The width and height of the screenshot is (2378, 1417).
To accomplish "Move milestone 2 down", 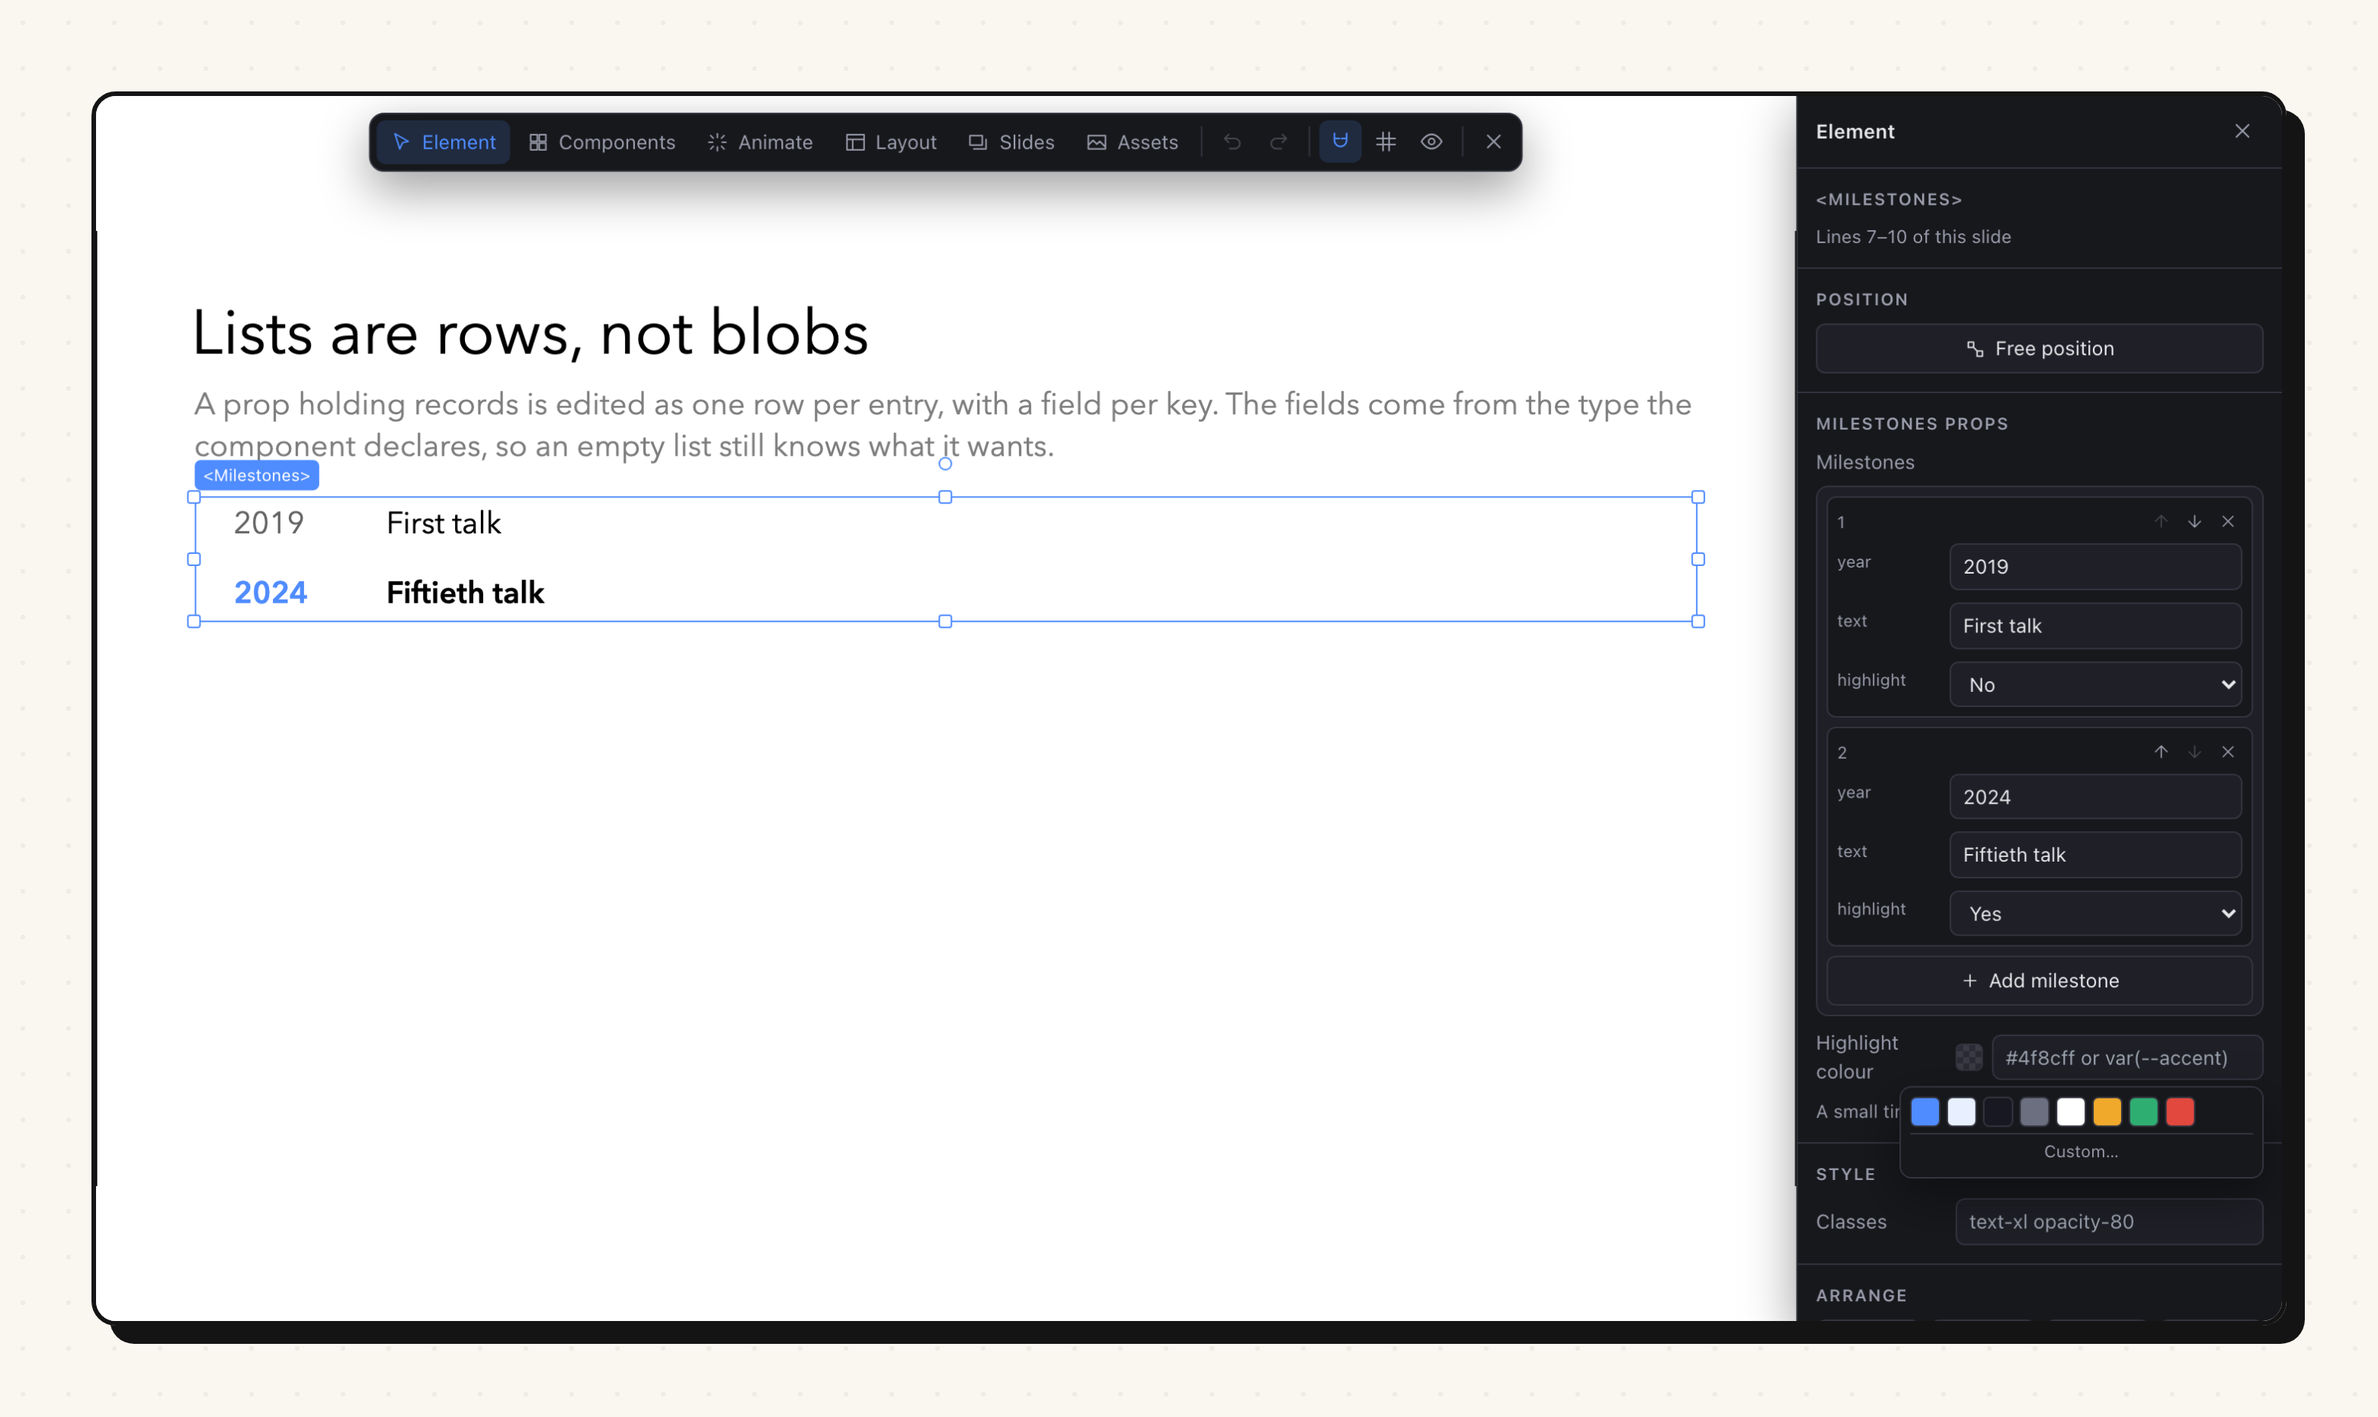I will tap(2194, 751).
